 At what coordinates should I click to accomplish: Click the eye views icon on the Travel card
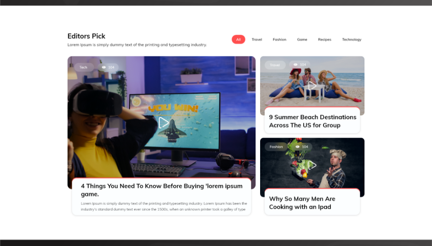[x=296, y=65]
